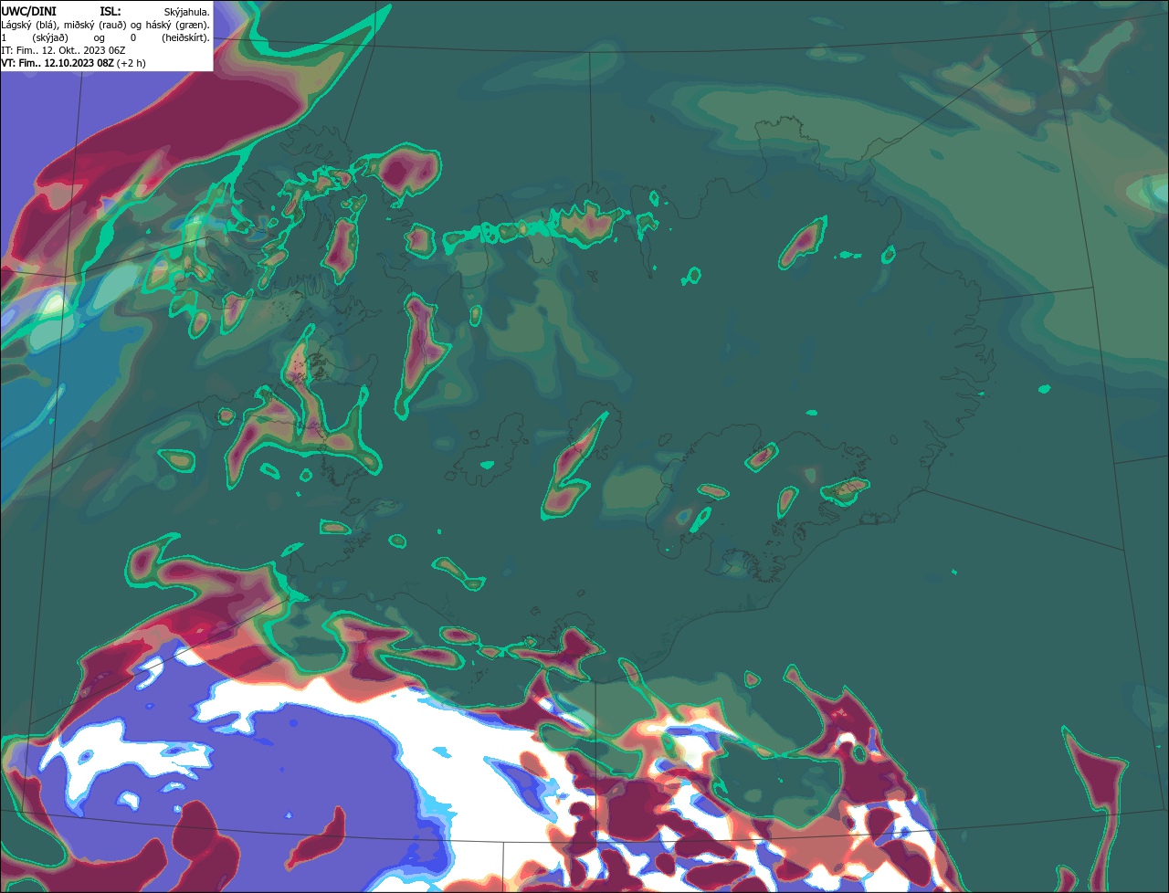Click the 'VT: Fim.. 12.10.2023 08Z' valid time
This screenshot has width=1169, height=893.
click(x=58, y=63)
